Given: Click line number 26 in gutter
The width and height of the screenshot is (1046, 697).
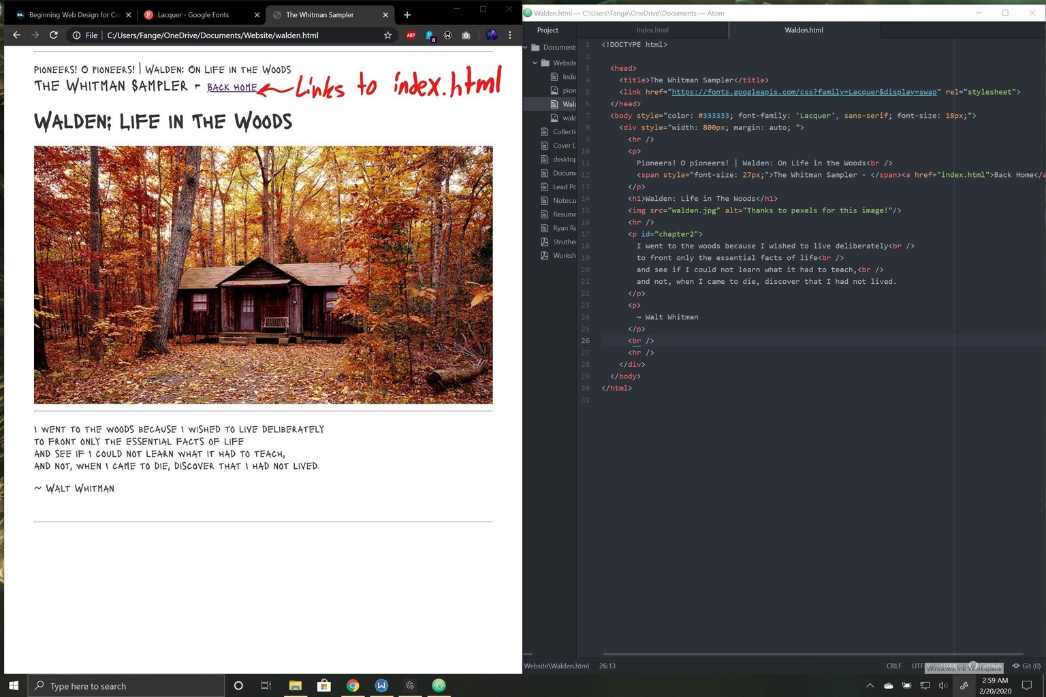Looking at the screenshot, I should pos(586,341).
